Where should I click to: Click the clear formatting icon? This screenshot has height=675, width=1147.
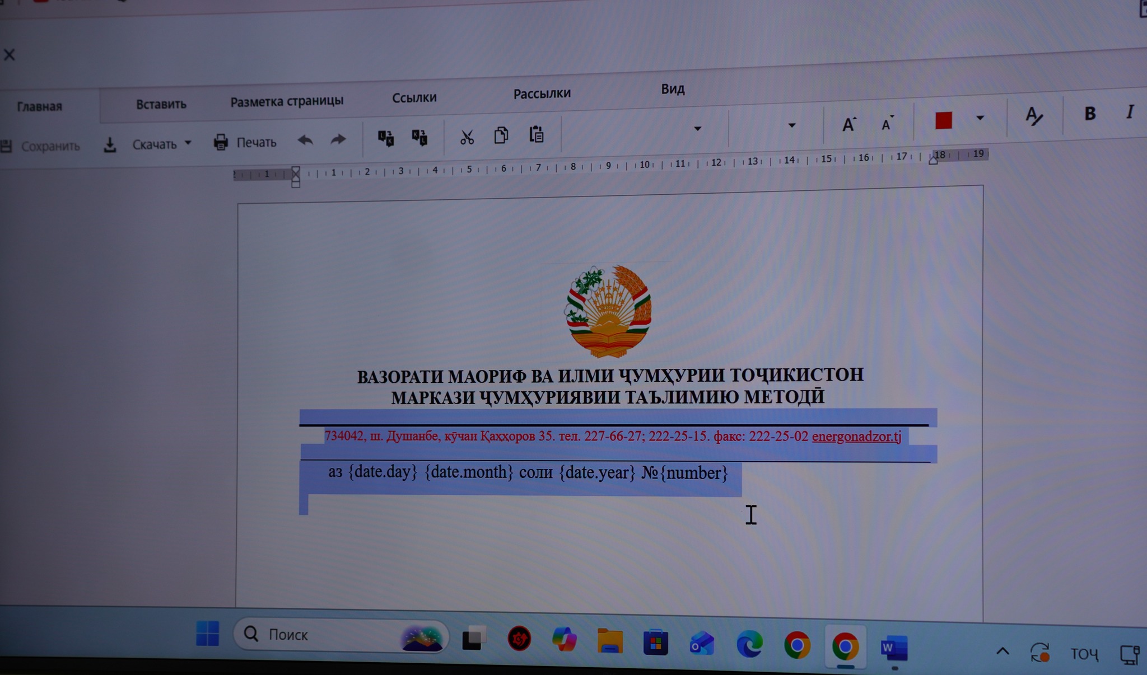click(1033, 116)
